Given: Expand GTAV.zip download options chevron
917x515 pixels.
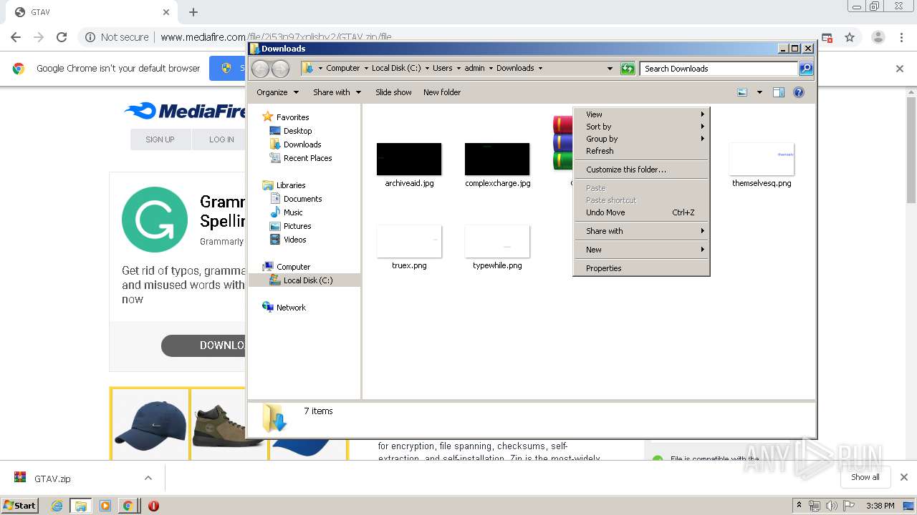Looking at the screenshot, I should point(148,478).
